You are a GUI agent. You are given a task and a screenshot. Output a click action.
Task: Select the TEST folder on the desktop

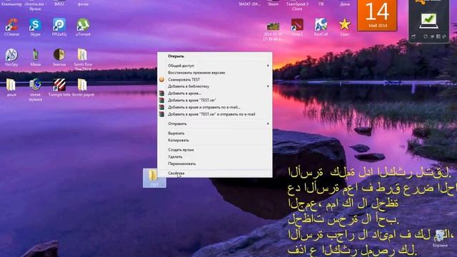click(154, 178)
